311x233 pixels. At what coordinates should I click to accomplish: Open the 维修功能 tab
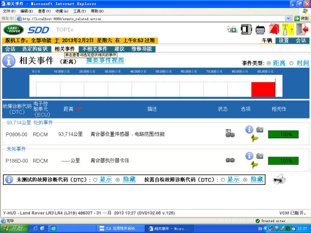[141, 49]
